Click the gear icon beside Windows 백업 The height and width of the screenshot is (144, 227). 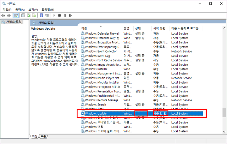pos(83,127)
